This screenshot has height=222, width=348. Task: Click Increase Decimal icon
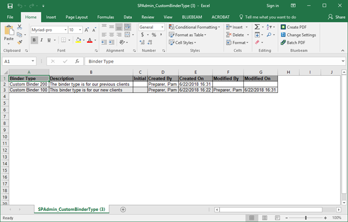tap(142, 42)
